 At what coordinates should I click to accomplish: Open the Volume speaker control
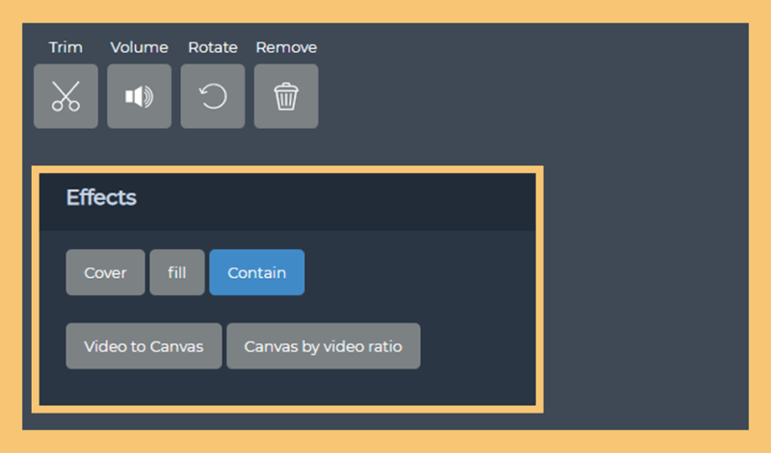(x=139, y=96)
